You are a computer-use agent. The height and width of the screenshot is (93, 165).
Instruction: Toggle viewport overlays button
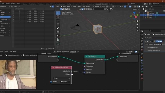(x=130, y=6)
